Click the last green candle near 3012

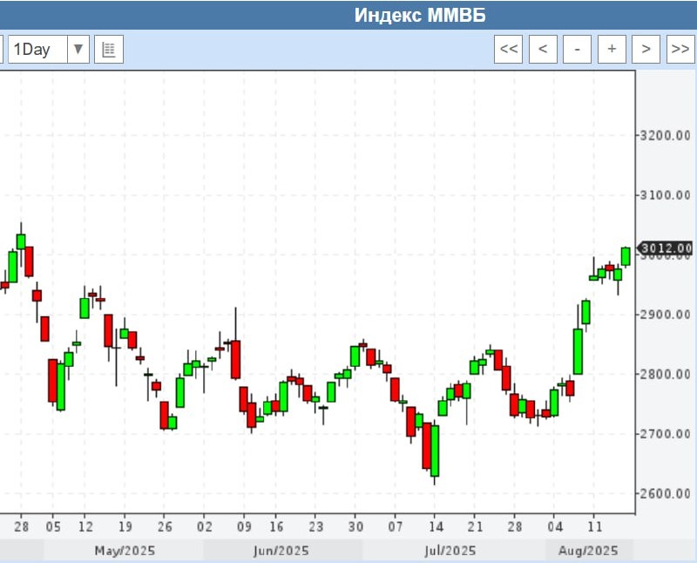tap(626, 256)
